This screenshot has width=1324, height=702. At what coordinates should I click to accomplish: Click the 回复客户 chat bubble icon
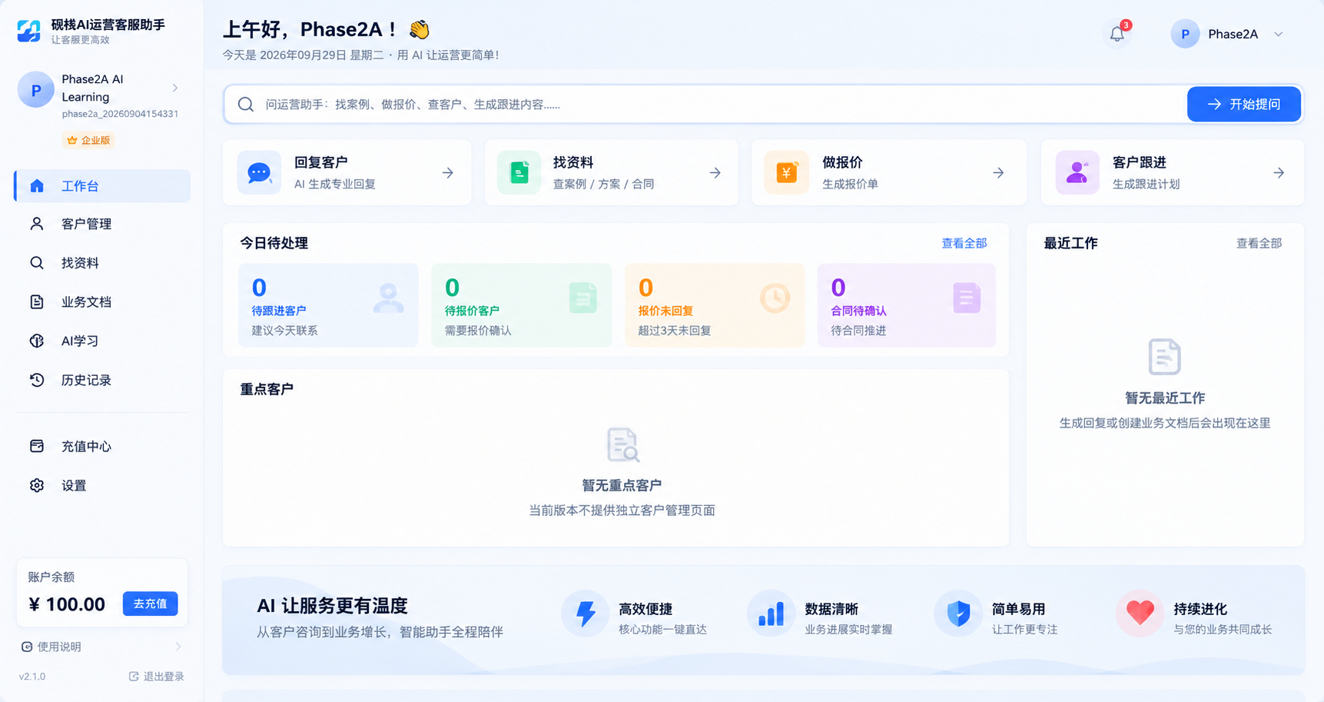259,172
